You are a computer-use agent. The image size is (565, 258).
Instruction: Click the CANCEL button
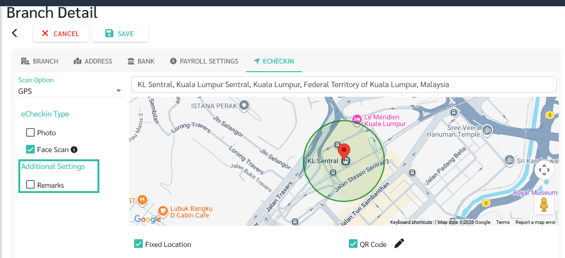point(61,33)
